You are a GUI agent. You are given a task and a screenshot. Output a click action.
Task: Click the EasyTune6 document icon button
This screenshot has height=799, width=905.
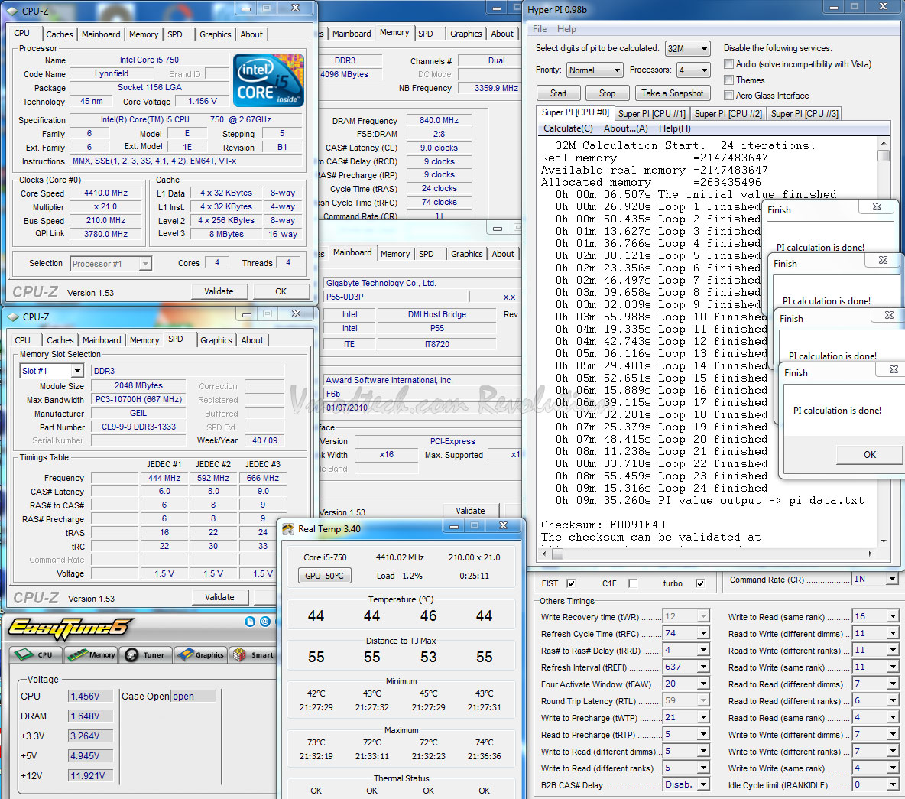pos(250,622)
